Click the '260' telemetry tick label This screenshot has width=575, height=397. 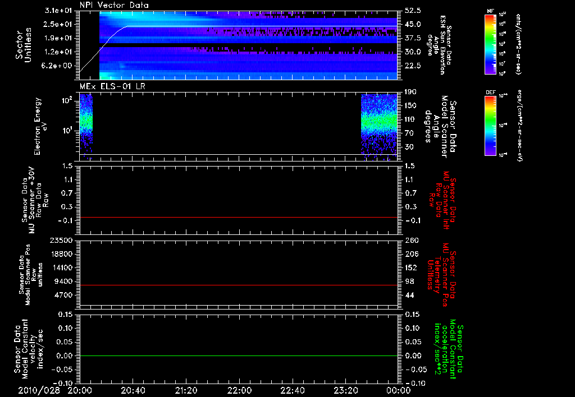point(411,240)
